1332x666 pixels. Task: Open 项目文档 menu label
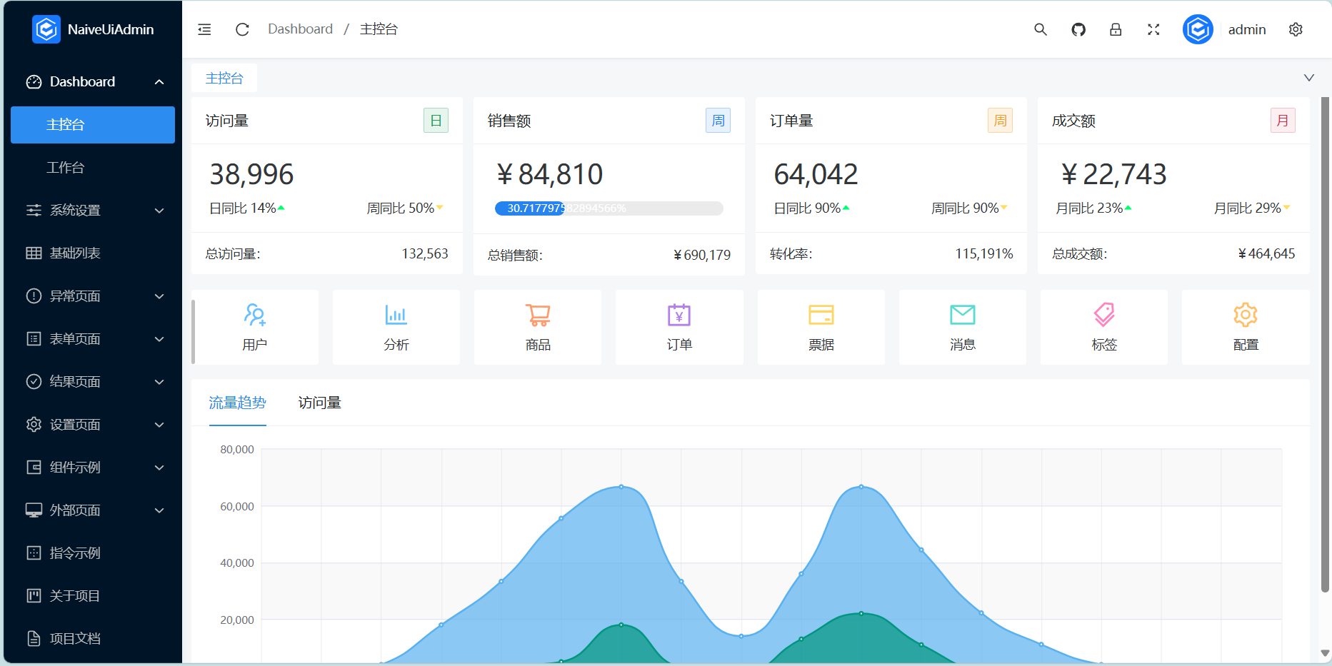75,639
